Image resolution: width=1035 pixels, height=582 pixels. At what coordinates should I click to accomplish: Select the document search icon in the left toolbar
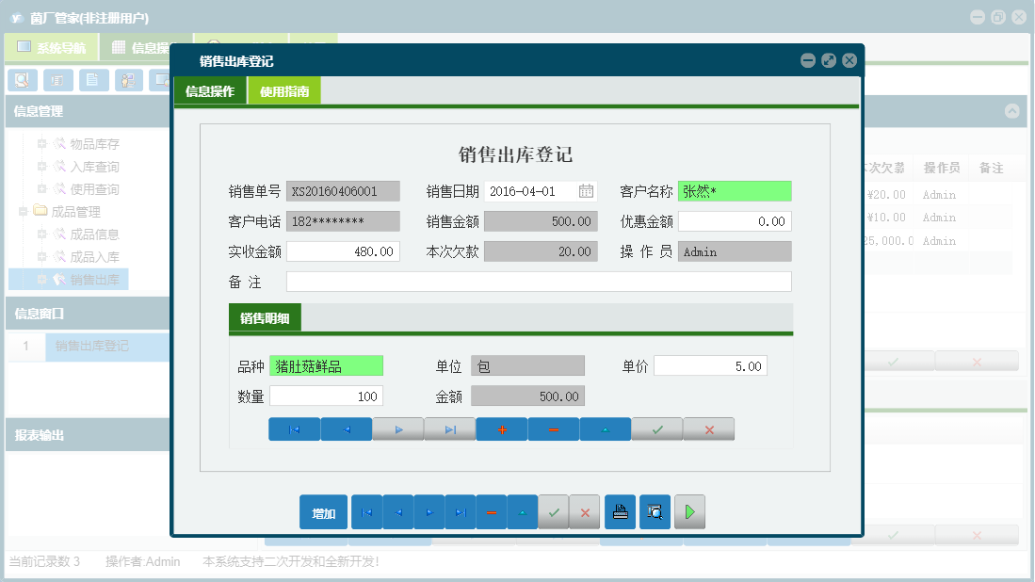tap(22, 80)
